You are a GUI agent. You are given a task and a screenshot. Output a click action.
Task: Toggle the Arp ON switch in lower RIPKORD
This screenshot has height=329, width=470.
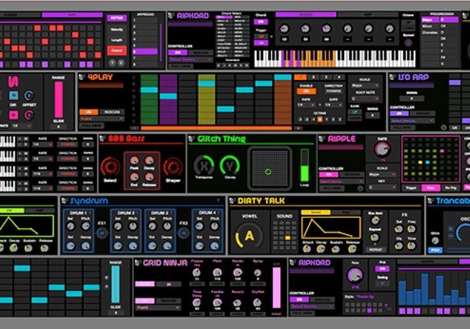[x=382, y=268]
